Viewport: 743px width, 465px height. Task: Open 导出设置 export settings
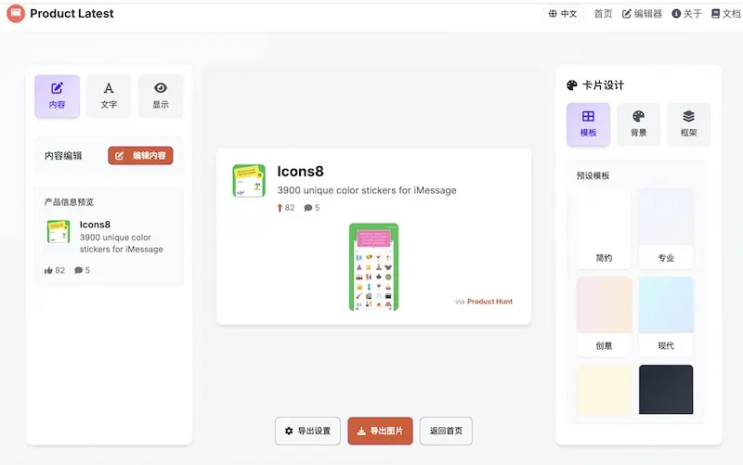point(307,431)
